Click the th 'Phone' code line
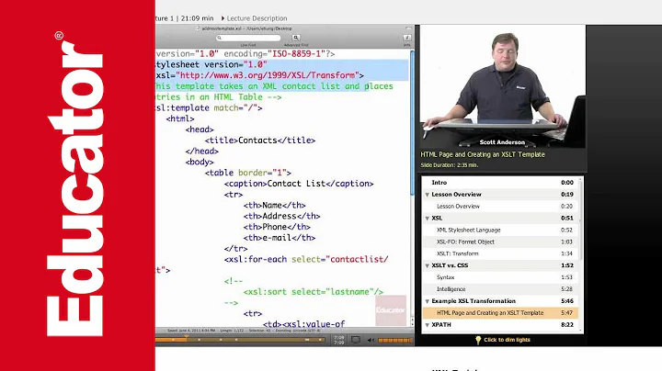Viewport: 662px width, 371px height. tap(277, 227)
